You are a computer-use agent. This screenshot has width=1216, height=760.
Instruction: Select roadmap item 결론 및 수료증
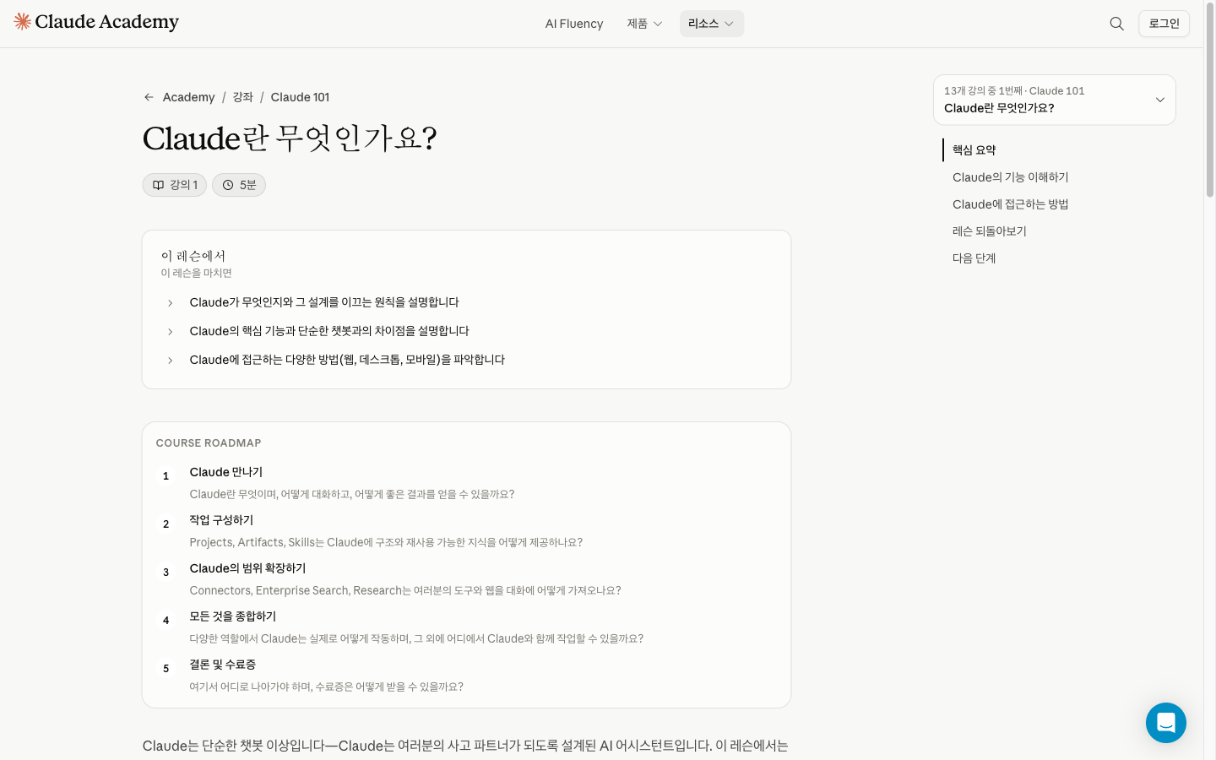(222, 665)
